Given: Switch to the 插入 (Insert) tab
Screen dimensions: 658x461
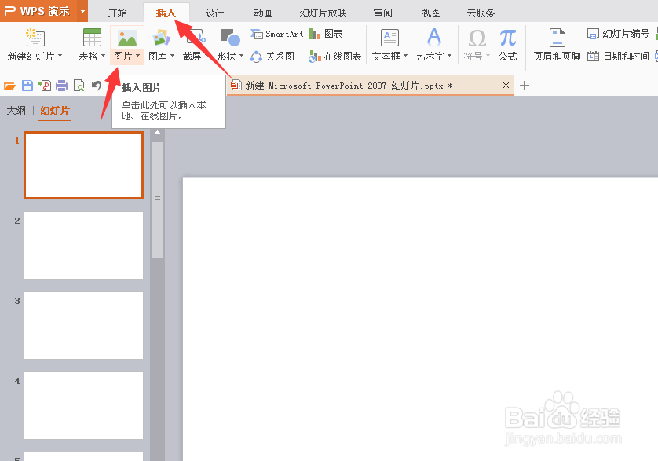Looking at the screenshot, I should (166, 13).
